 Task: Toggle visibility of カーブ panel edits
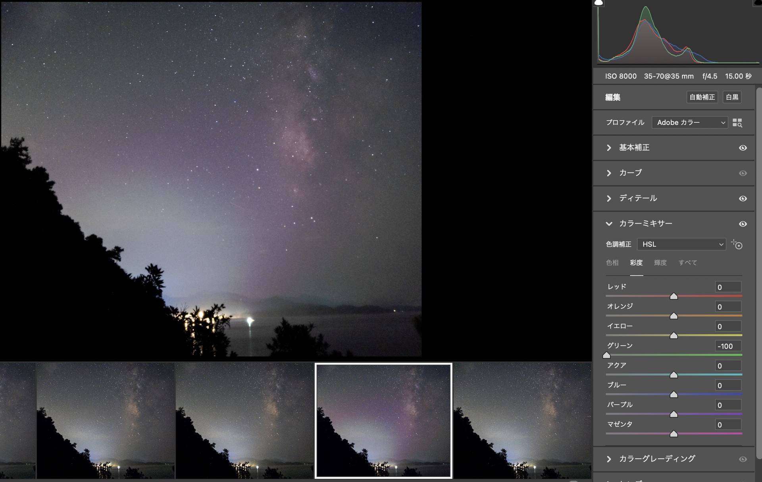pyautogui.click(x=743, y=173)
